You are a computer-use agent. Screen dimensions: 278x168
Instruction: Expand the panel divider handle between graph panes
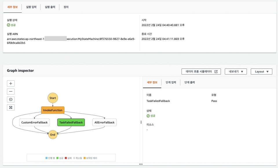141,121
